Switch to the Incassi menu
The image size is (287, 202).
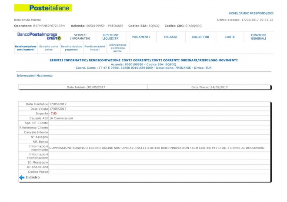[170, 37]
